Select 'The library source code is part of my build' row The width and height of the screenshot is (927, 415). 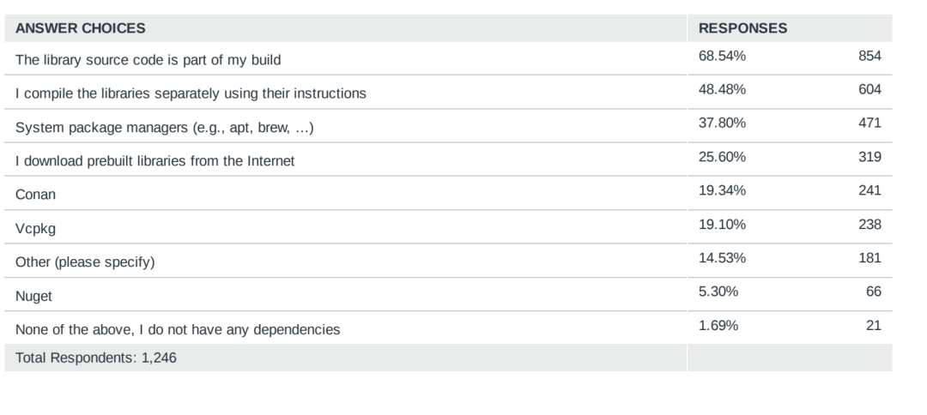point(448,58)
